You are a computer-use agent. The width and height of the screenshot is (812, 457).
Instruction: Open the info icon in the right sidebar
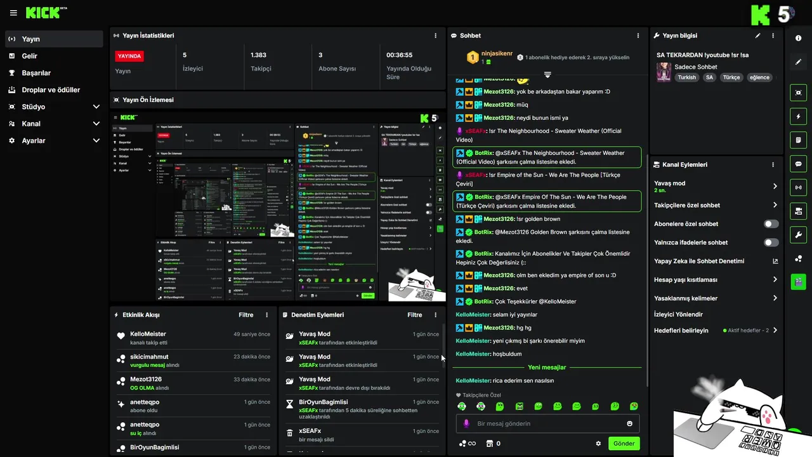click(x=798, y=38)
